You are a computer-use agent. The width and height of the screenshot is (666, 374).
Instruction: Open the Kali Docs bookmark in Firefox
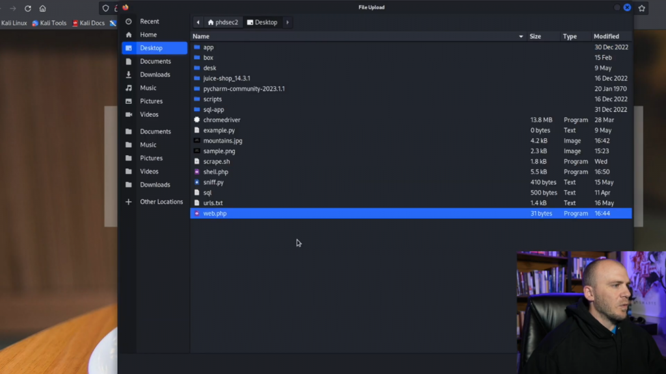88,23
